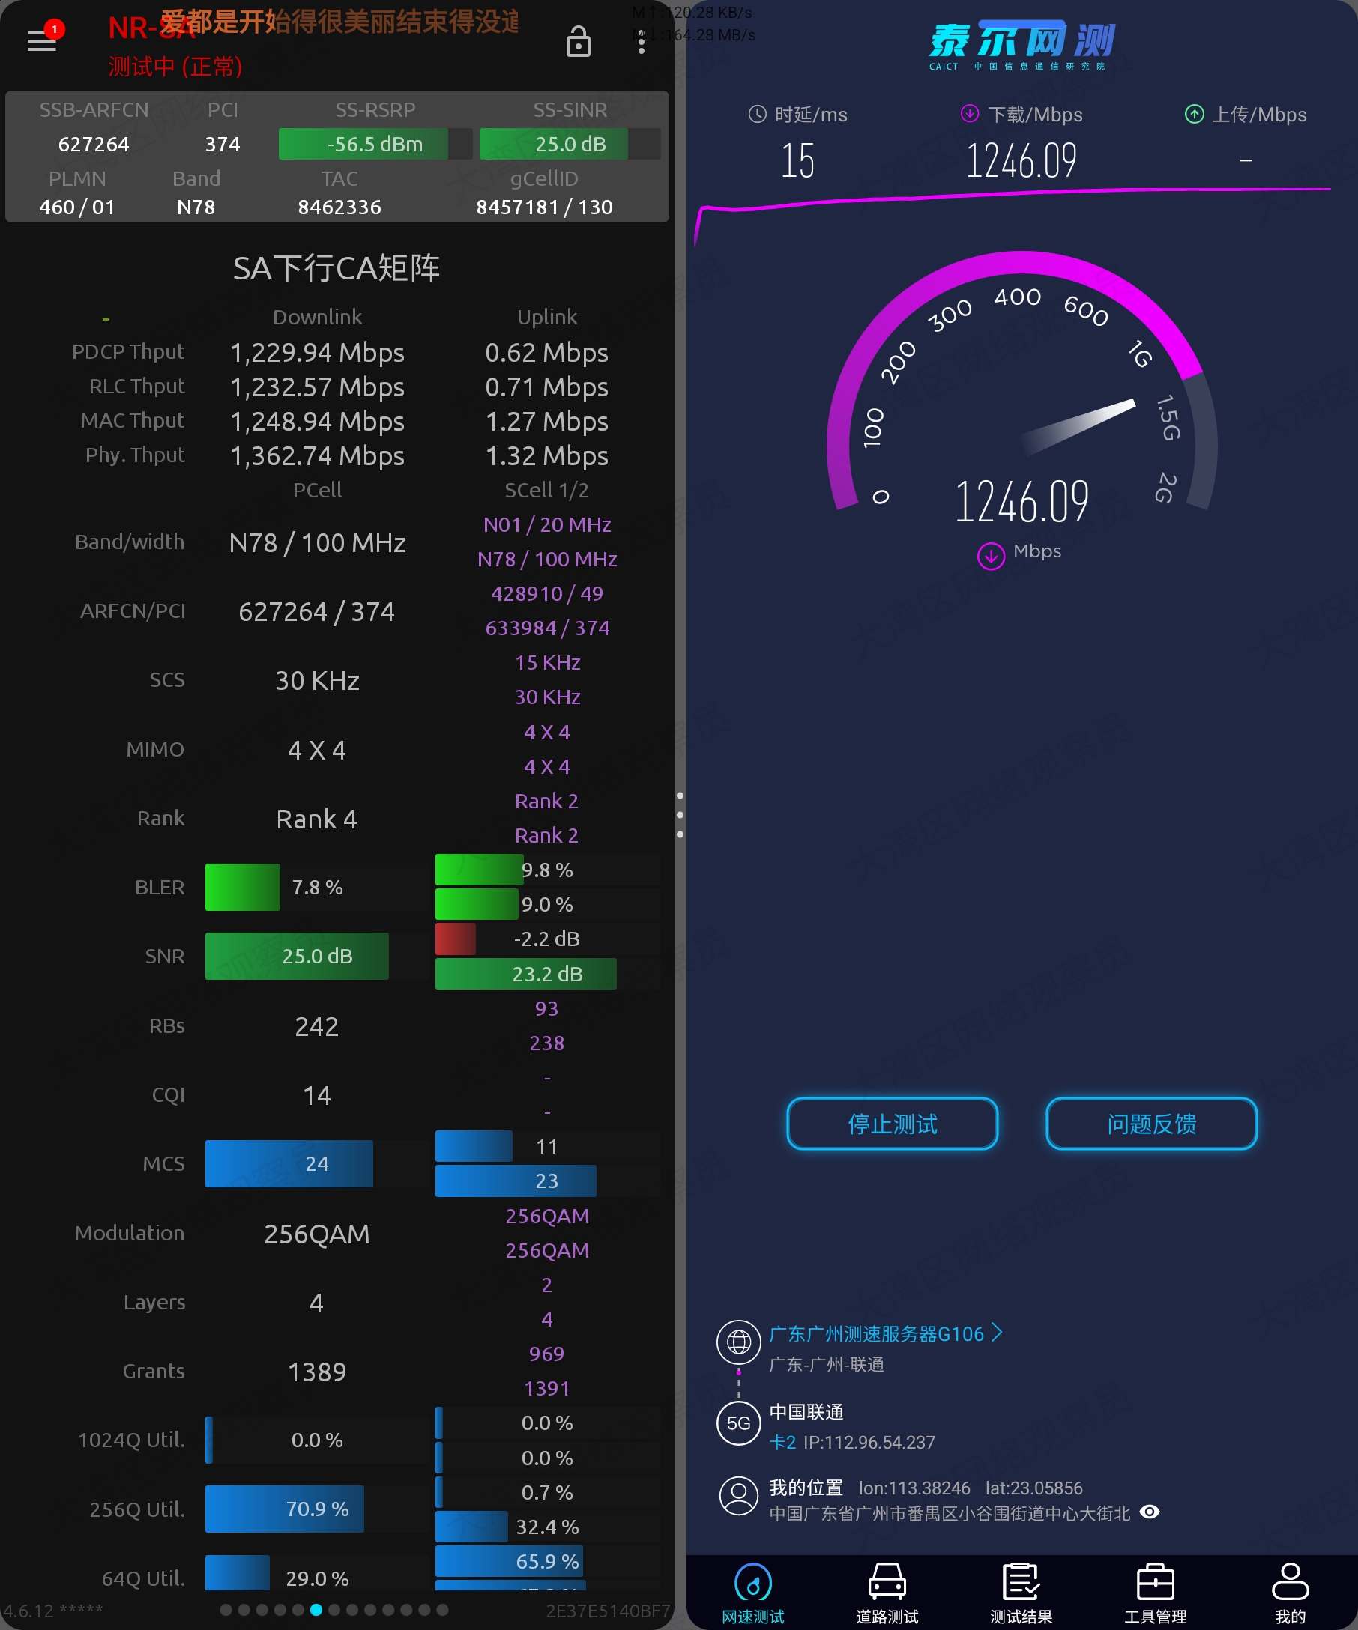Switch to 测试结果 results tab
The height and width of the screenshot is (1630, 1358).
pos(1021,1593)
